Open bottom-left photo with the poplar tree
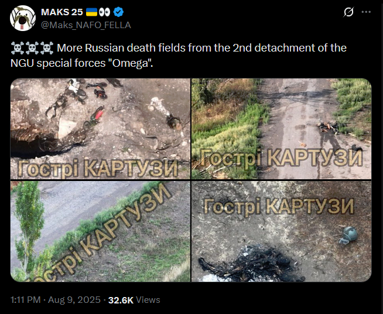Image resolution: width=383 pixels, height=314 pixels. [100, 231]
